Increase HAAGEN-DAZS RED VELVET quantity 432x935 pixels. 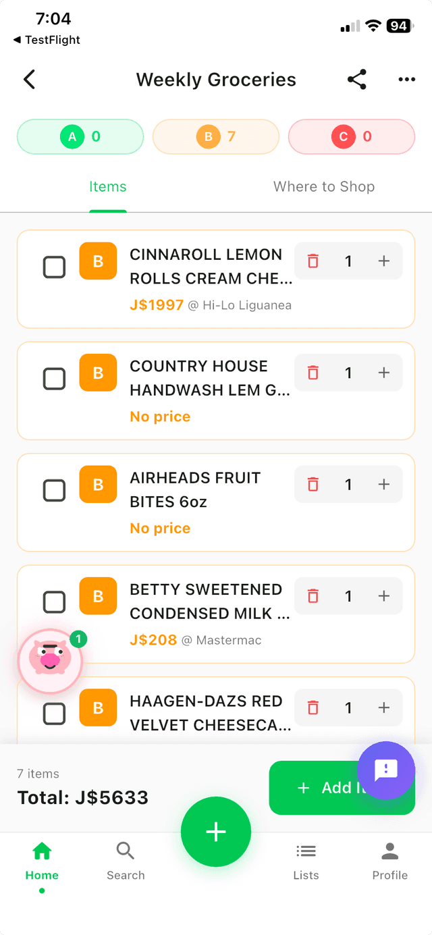[383, 707]
